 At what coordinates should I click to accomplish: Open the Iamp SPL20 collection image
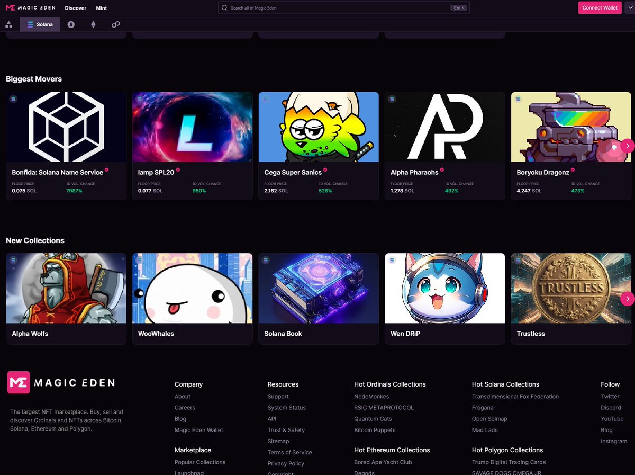pyautogui.click(x=192, y=127)
